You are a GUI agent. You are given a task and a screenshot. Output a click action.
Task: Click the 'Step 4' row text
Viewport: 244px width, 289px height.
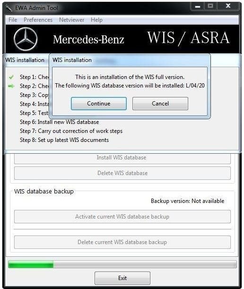(34, 104)
